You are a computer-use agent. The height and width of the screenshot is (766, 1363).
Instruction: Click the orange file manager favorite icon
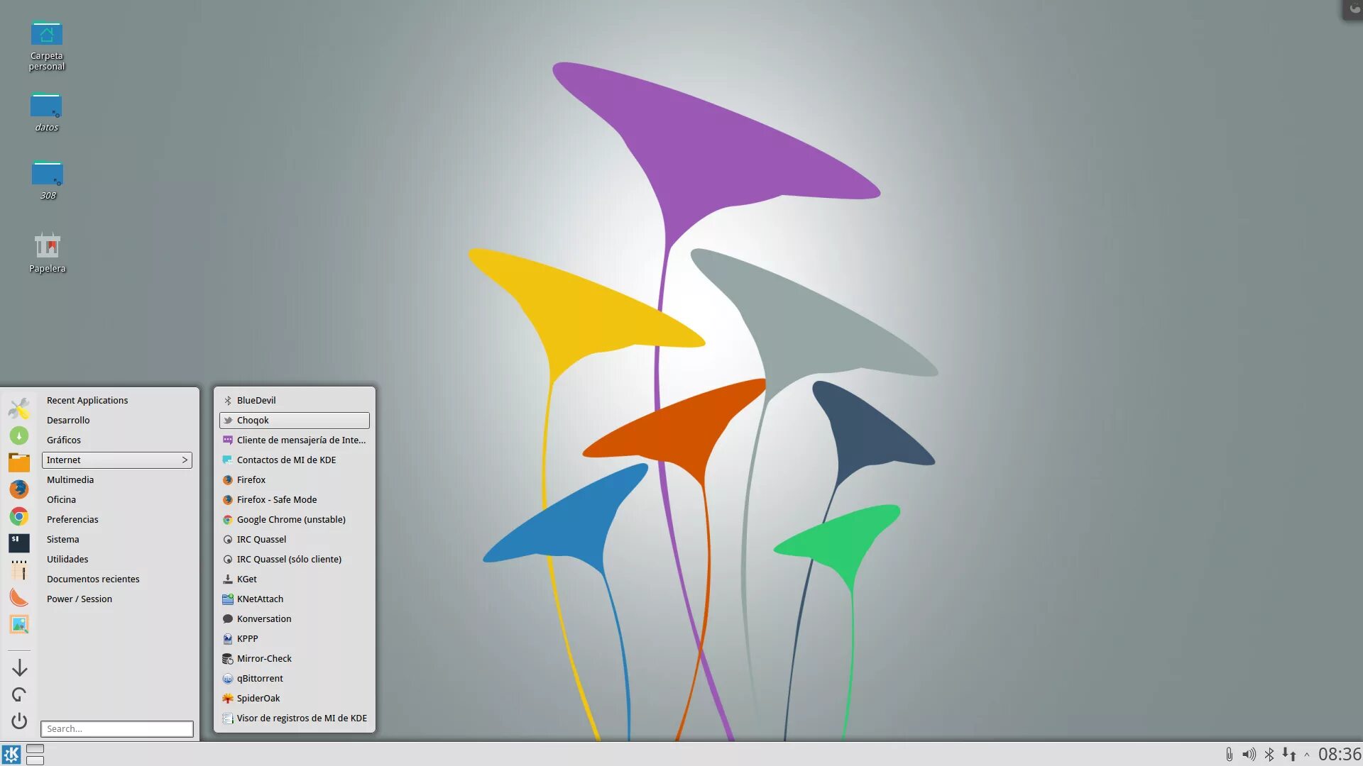coord(19,462)
